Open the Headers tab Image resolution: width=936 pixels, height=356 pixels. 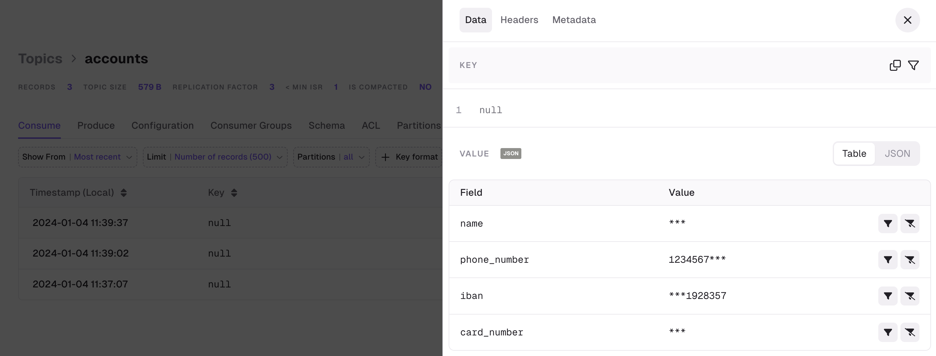[519, 20]
